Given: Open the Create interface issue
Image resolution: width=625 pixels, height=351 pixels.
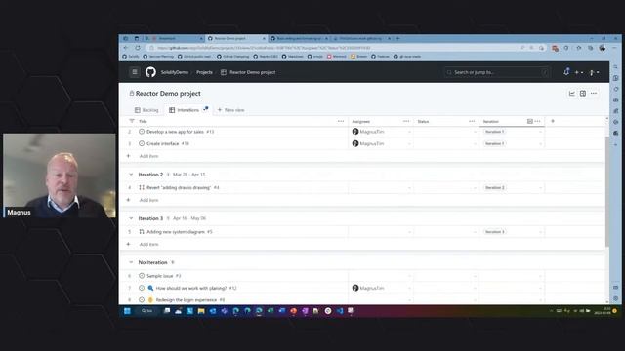Looking at the screenshot, I should click(x=163, y=143).
